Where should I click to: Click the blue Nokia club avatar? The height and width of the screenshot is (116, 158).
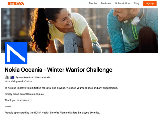click(16, 53)
